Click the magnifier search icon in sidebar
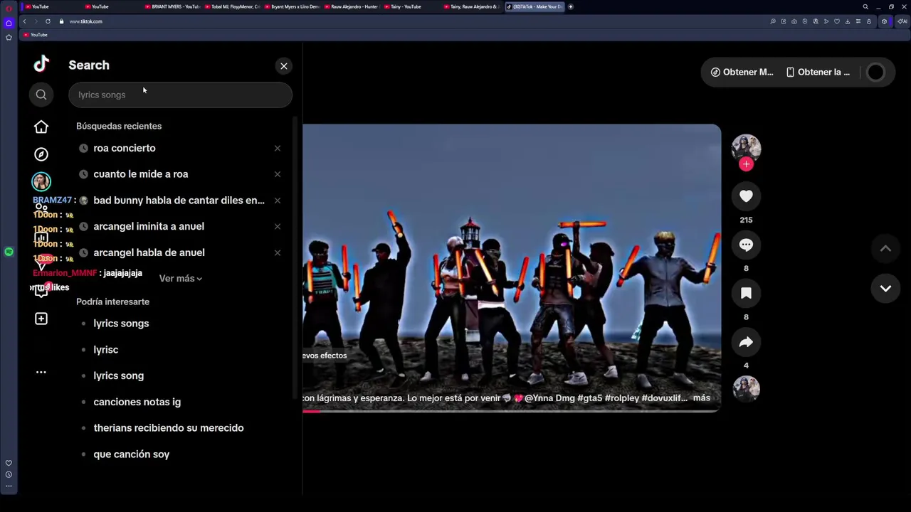Viewport: 911px width, 512px height. [41, 95]
